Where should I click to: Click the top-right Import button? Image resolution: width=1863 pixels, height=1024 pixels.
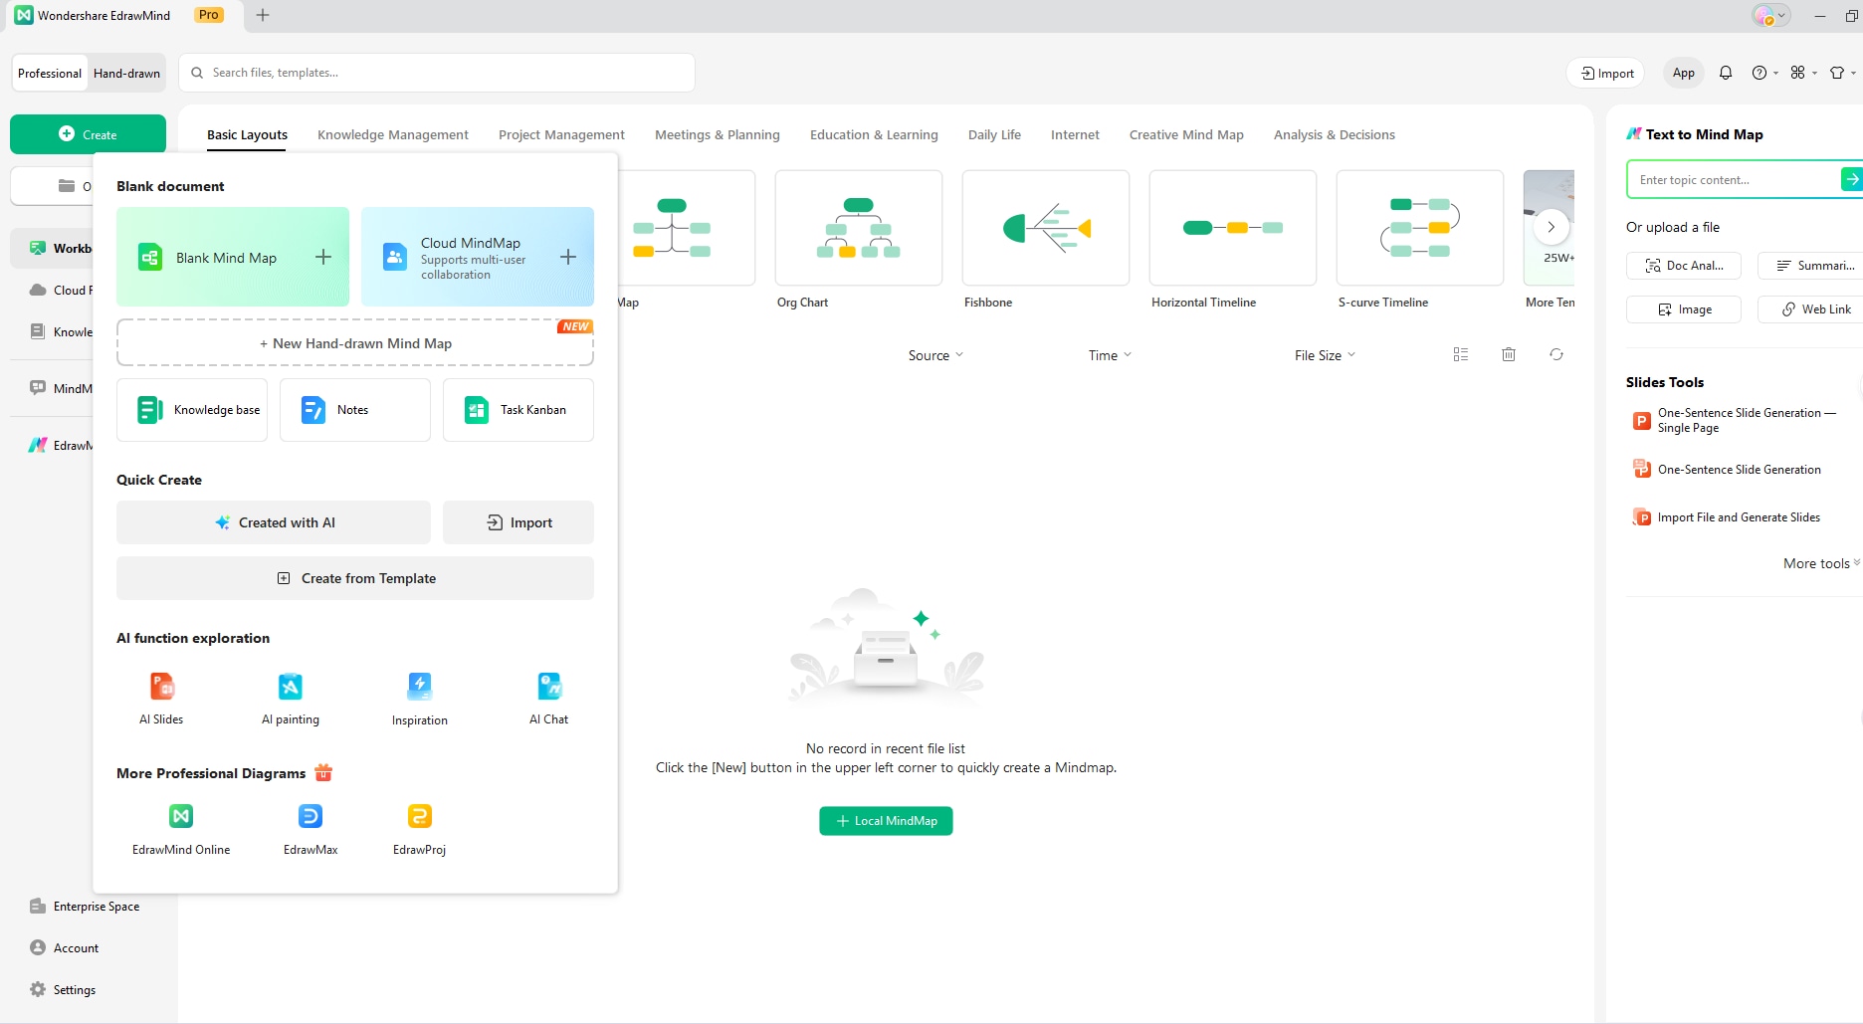click(1606, 73)
